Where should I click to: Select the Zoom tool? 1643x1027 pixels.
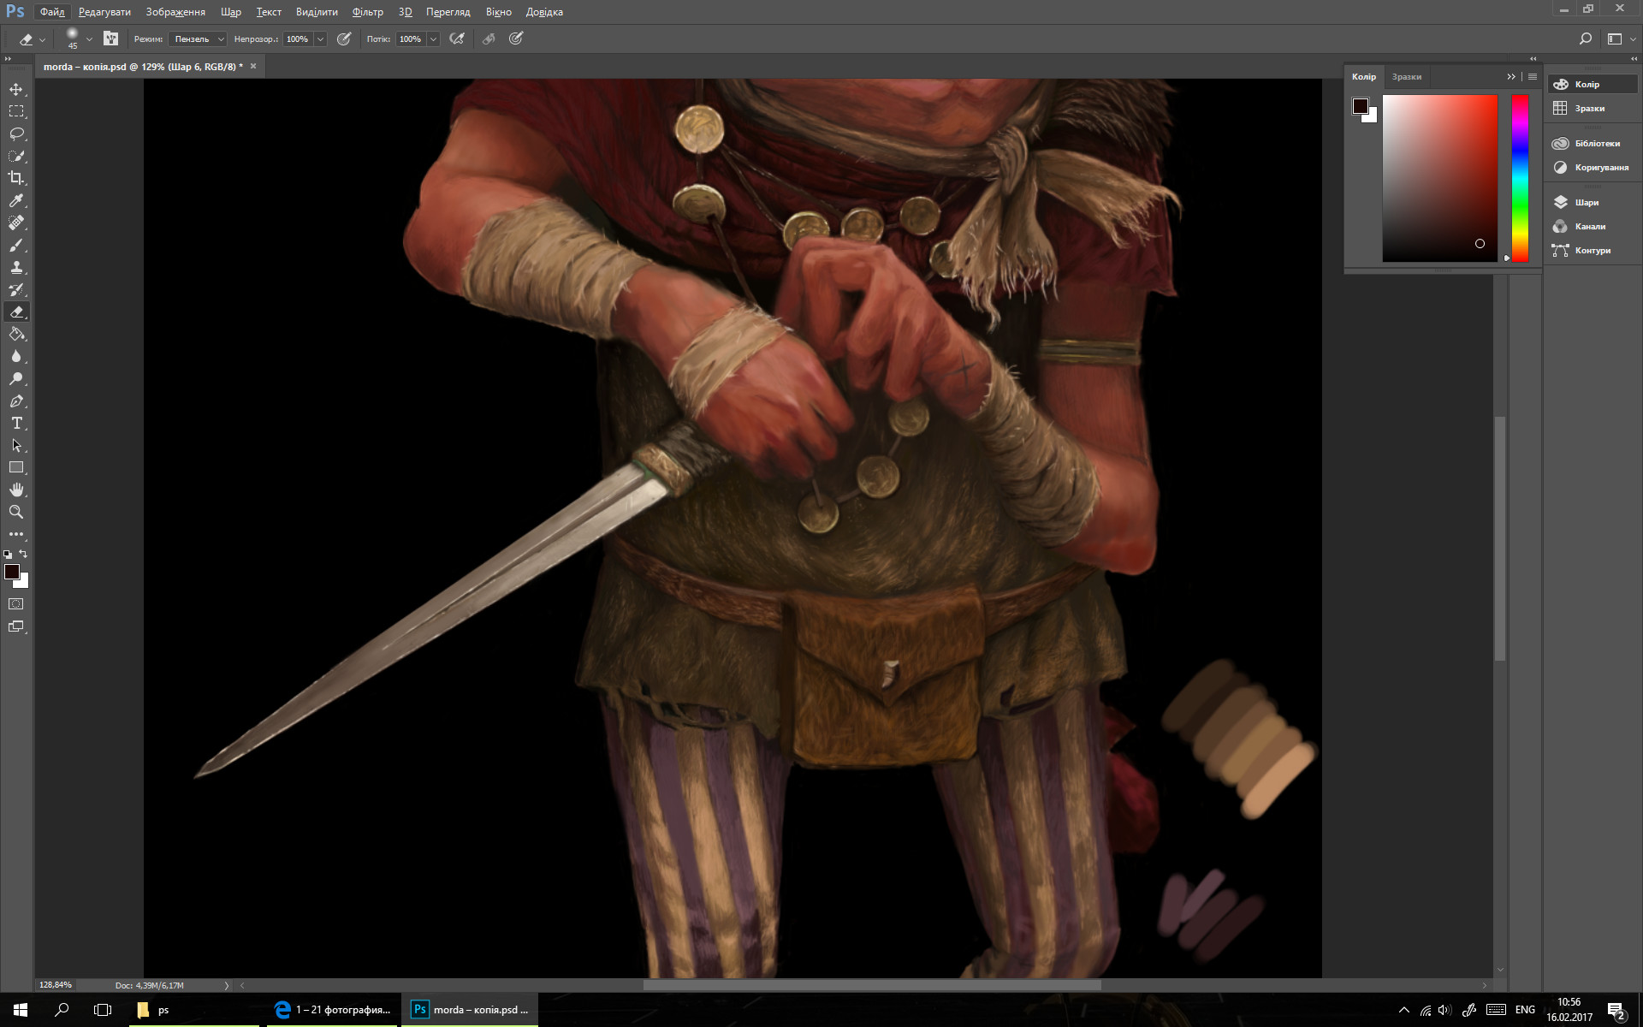click(16, 512)
